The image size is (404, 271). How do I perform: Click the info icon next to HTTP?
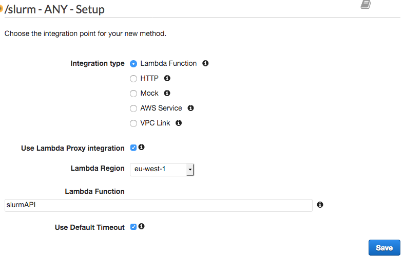click(167, 78)
